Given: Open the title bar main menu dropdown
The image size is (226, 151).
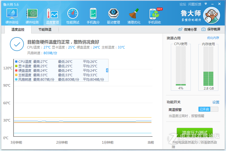Looking at the screenshot, I should tap(206, 4).
